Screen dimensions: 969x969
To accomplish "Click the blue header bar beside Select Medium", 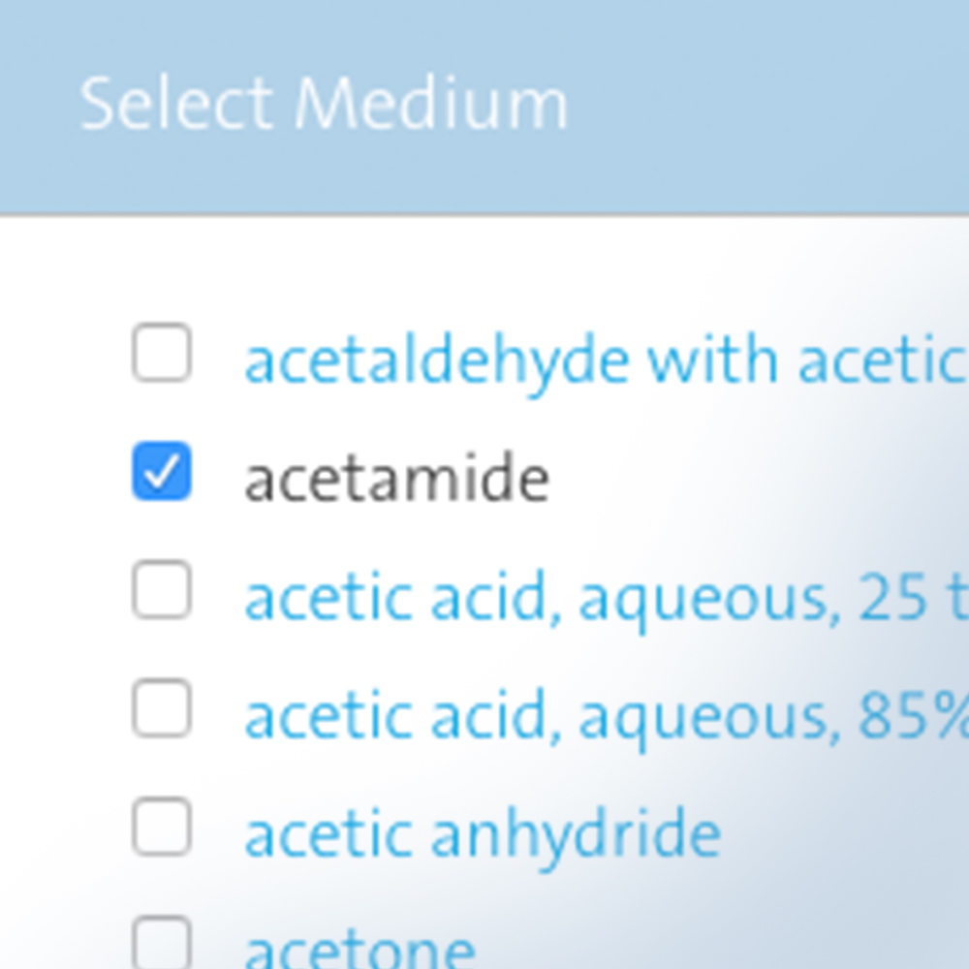I will 766,107.
